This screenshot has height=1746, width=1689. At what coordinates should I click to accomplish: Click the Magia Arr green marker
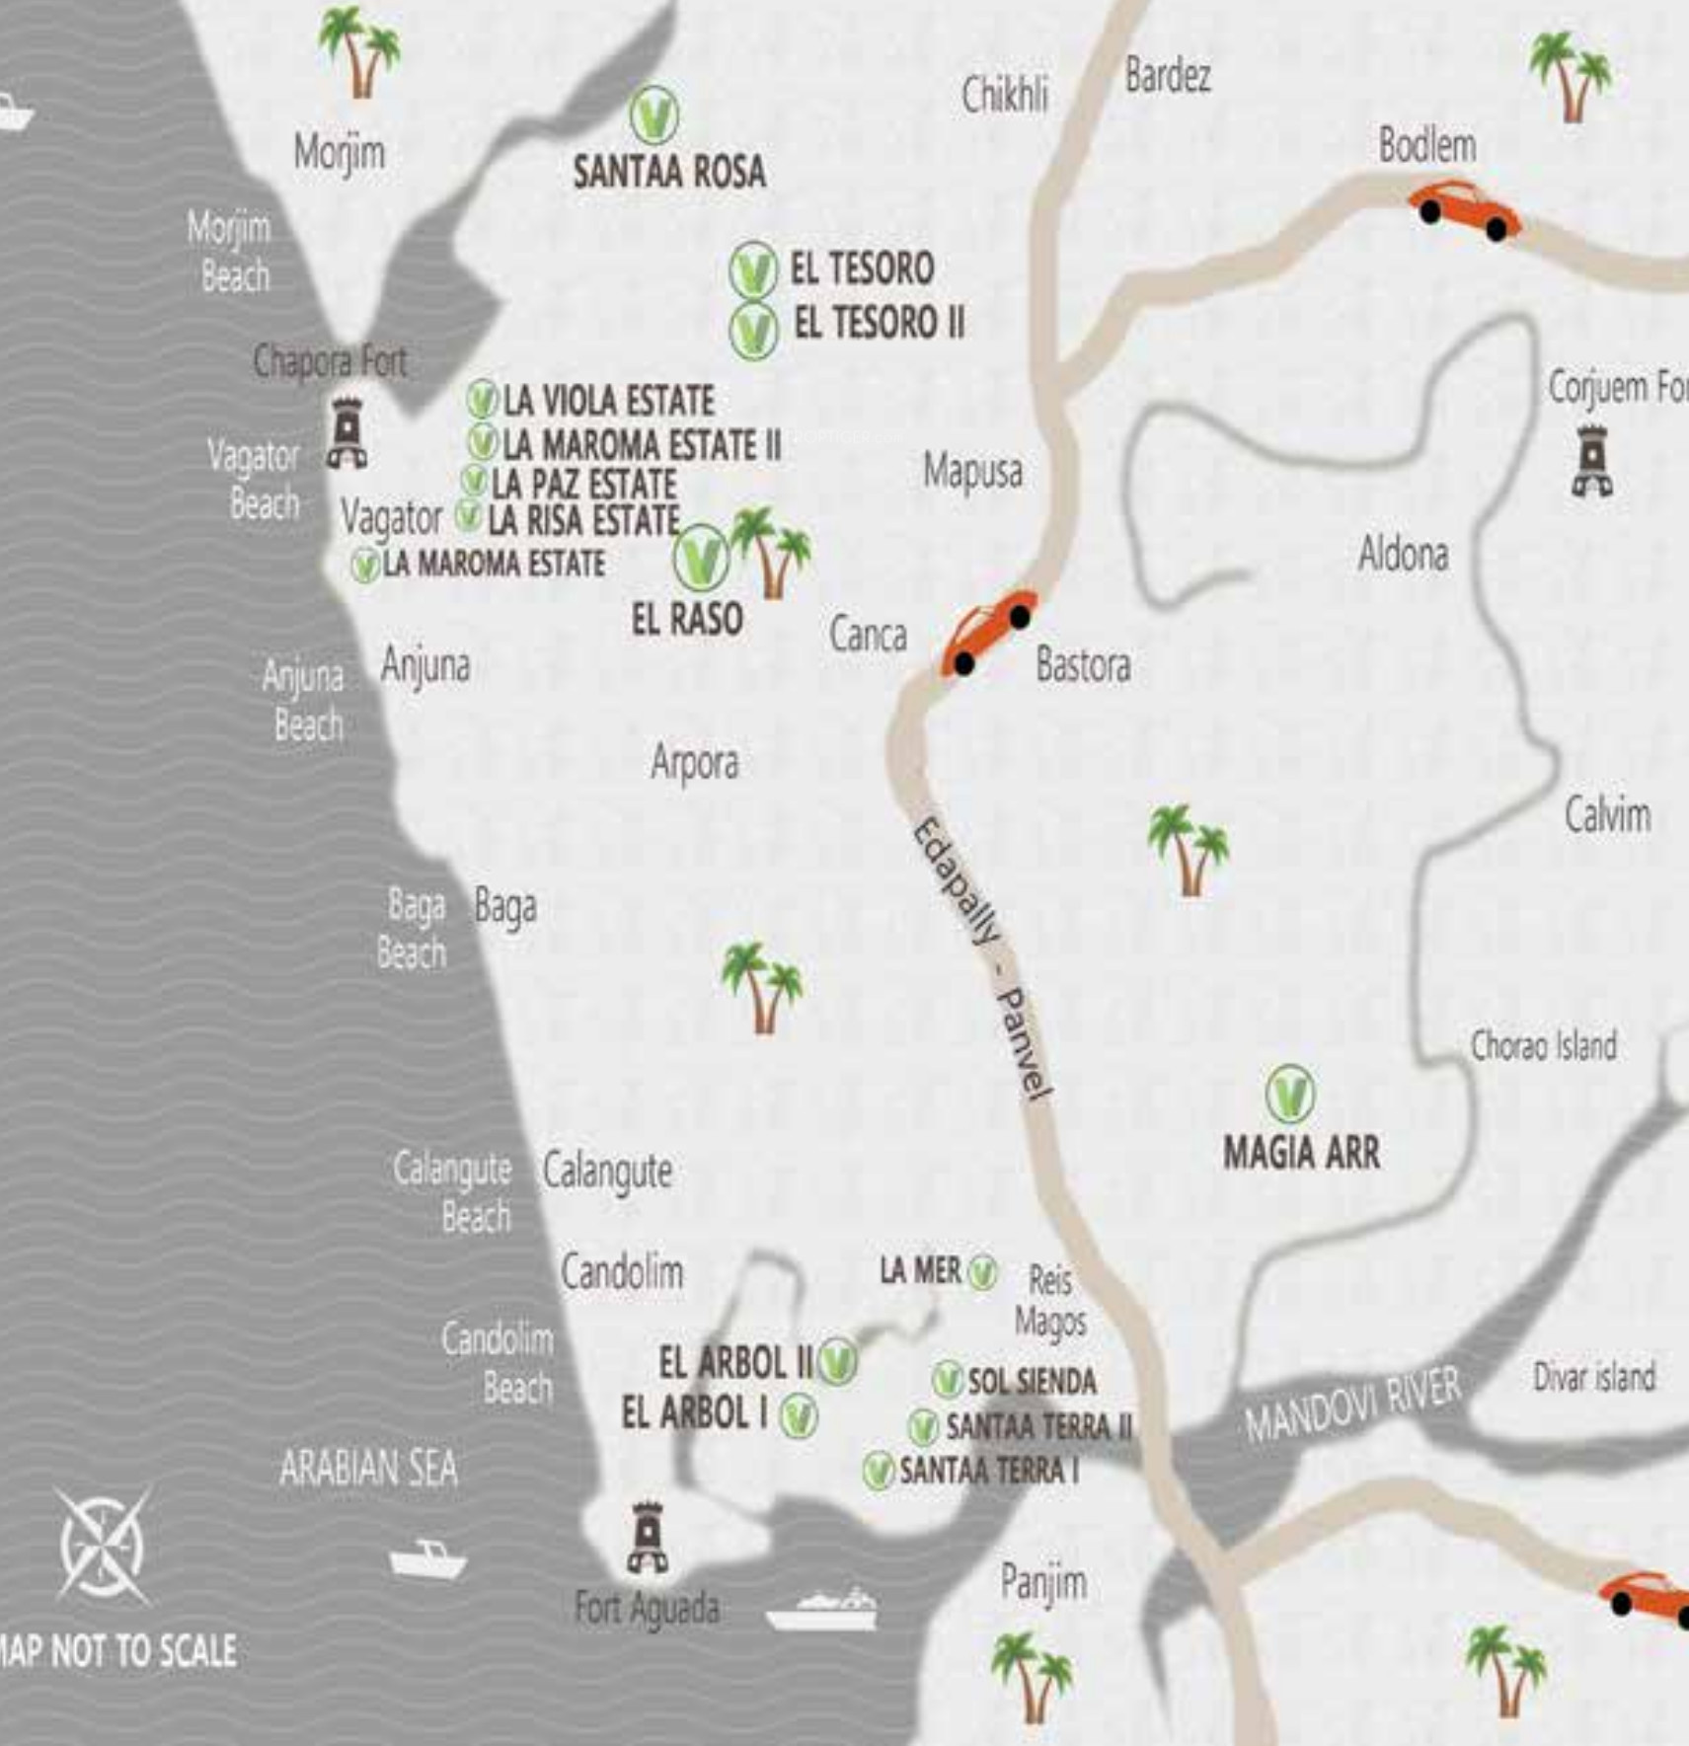tap(1289, 1094)
